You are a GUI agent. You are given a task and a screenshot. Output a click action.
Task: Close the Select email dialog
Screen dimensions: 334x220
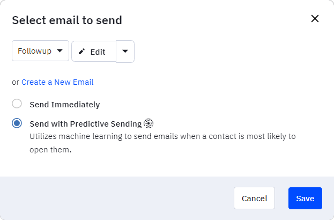[x=315, y=19]
